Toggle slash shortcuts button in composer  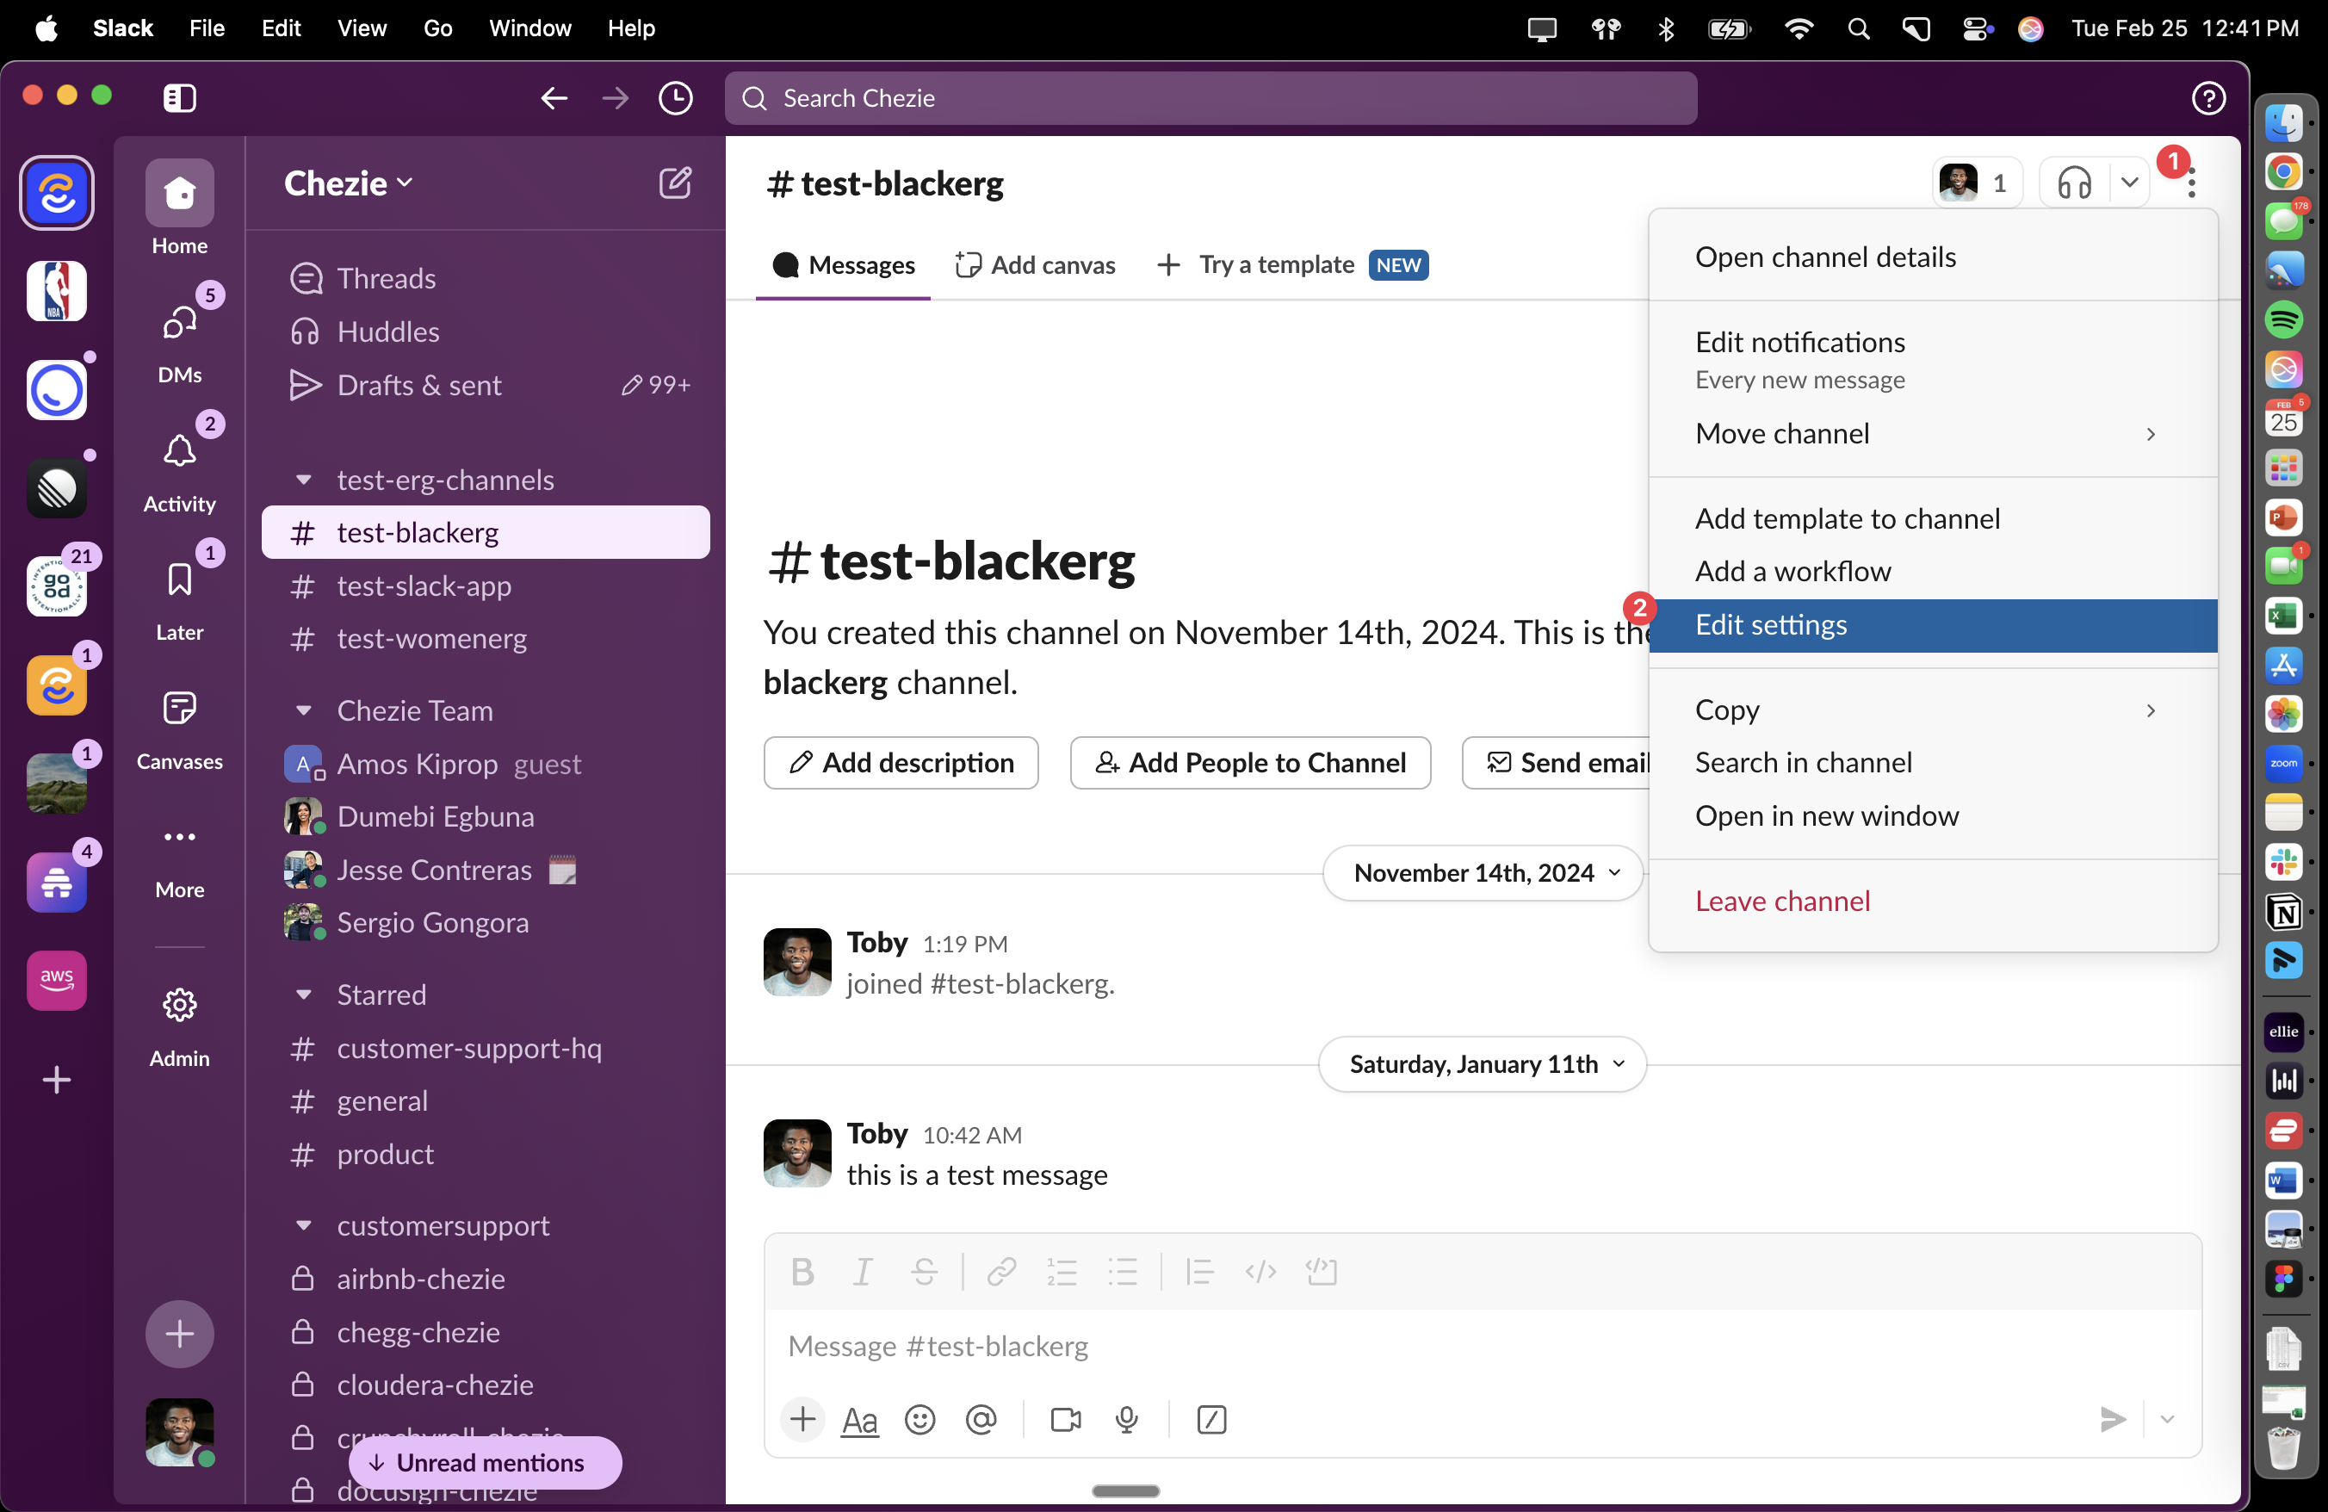click(1211, 1419)
